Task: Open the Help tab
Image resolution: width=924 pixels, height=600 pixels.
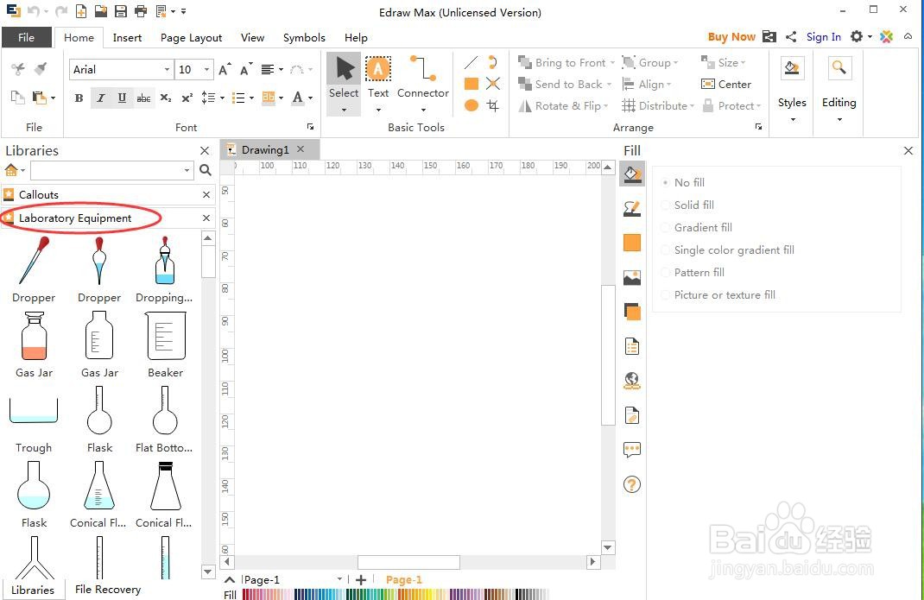Action: [356, 37]
